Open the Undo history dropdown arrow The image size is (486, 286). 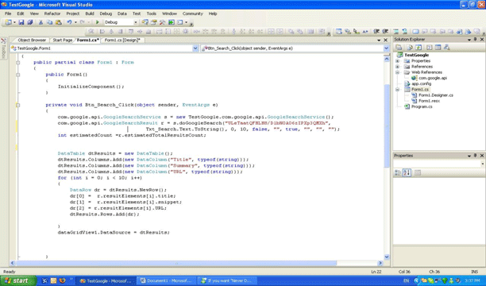pyautogui.click(x=75, y=22)
